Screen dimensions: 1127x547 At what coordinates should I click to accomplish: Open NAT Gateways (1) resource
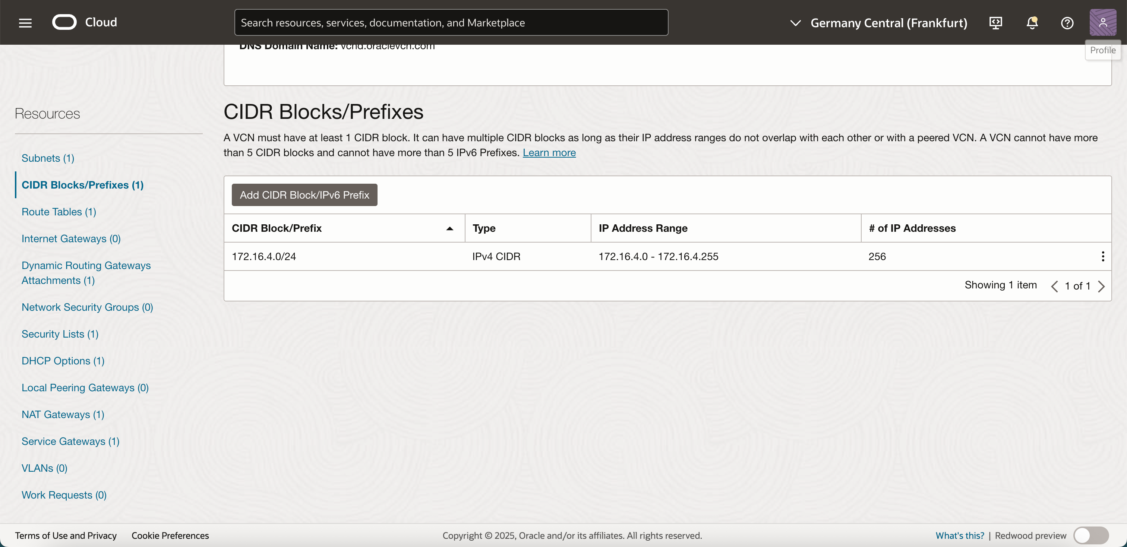click(x=63, y=414)
